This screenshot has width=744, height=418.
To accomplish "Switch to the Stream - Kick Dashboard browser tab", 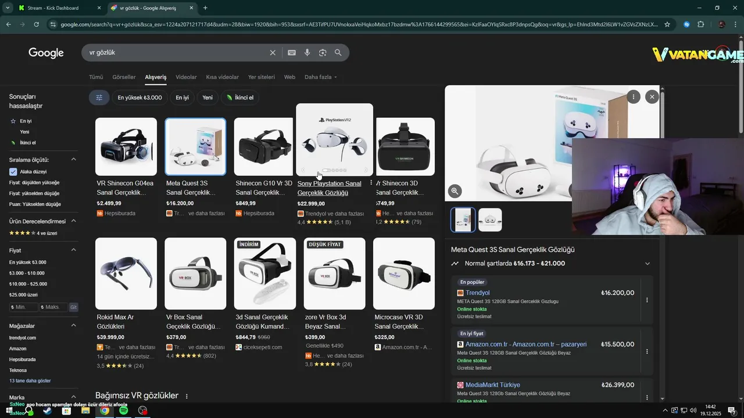I will [58, 8].
